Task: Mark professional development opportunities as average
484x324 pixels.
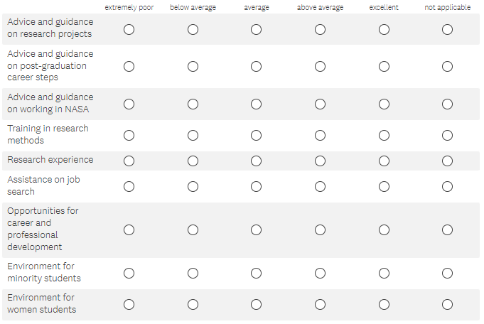Action: point(256,229)
